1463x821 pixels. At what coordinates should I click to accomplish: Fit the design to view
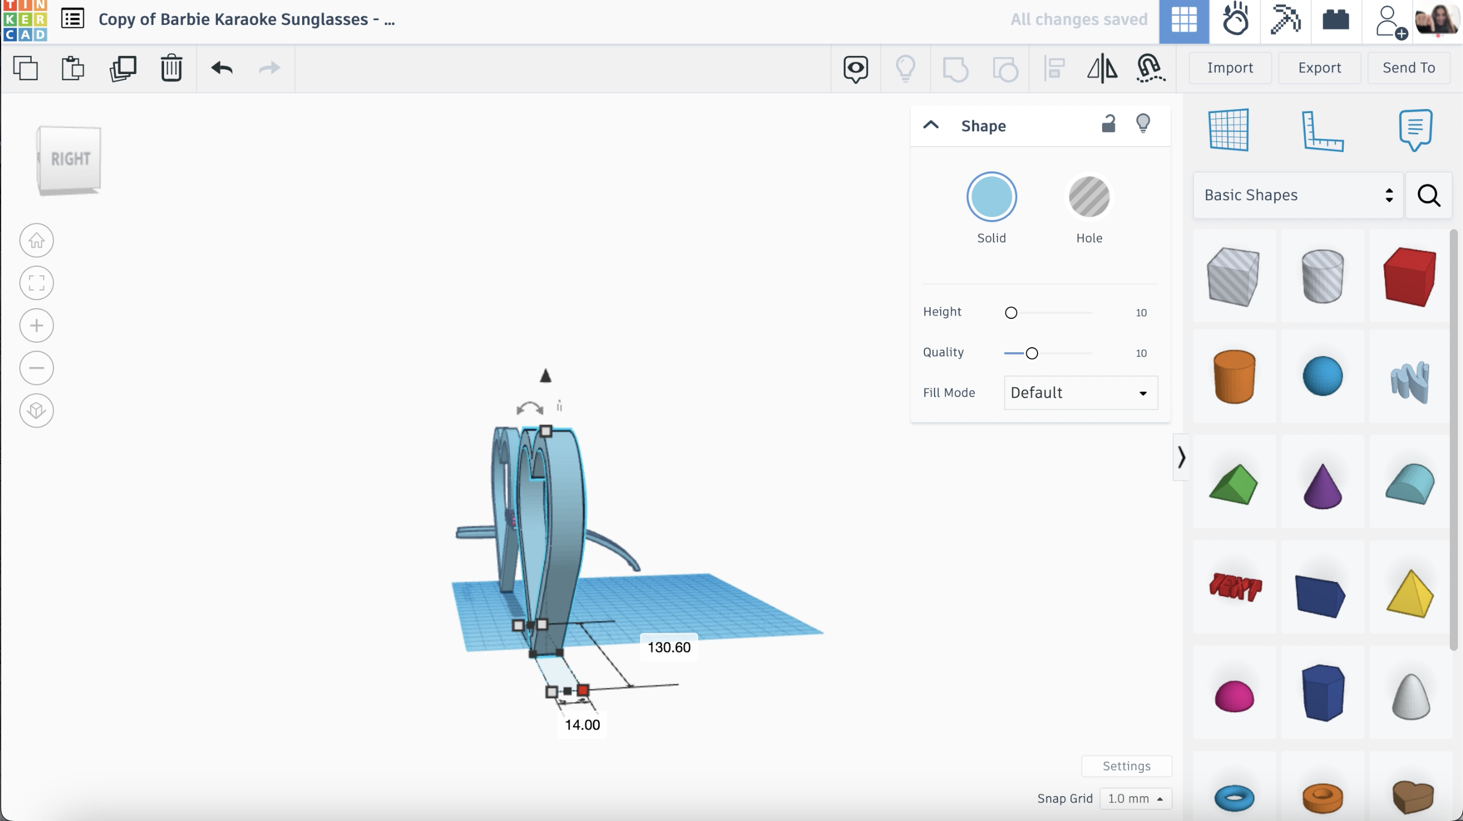[36, 283]
